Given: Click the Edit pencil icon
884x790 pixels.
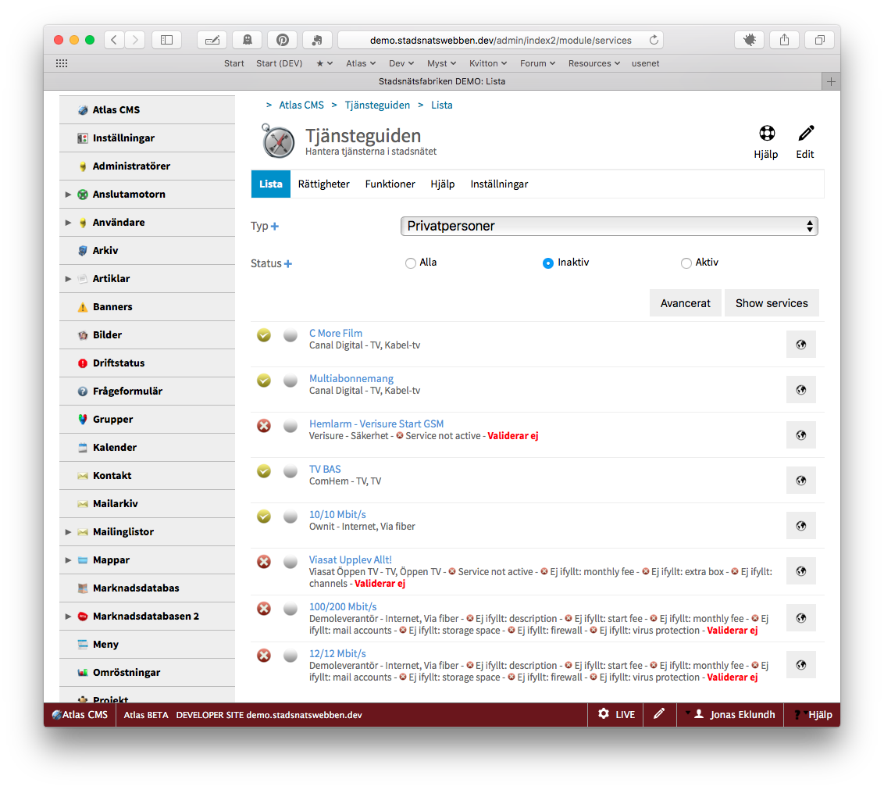Looking at the screenshot, I should click(x=805, y=134).
